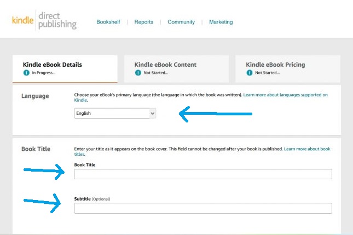The height and width of the screenshot is (235, 353).
Task: Switch to Kindle eBook Content tab
Action: click(x=176, y=69)
